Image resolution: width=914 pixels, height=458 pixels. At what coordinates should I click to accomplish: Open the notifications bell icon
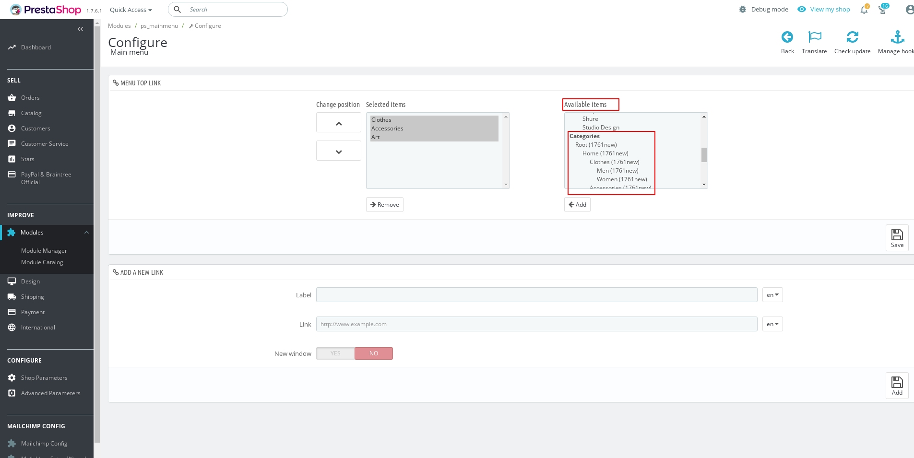[x=864, y=10]
